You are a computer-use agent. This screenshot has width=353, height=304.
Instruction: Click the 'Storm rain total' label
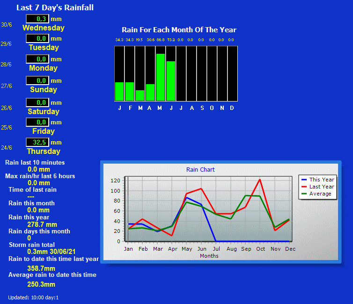[x=32, y=245]
